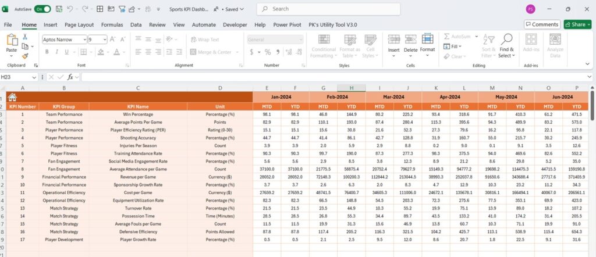This screenshot has height=257, width=596.
Task: Click the Search box in title bar
Action: 328,9
